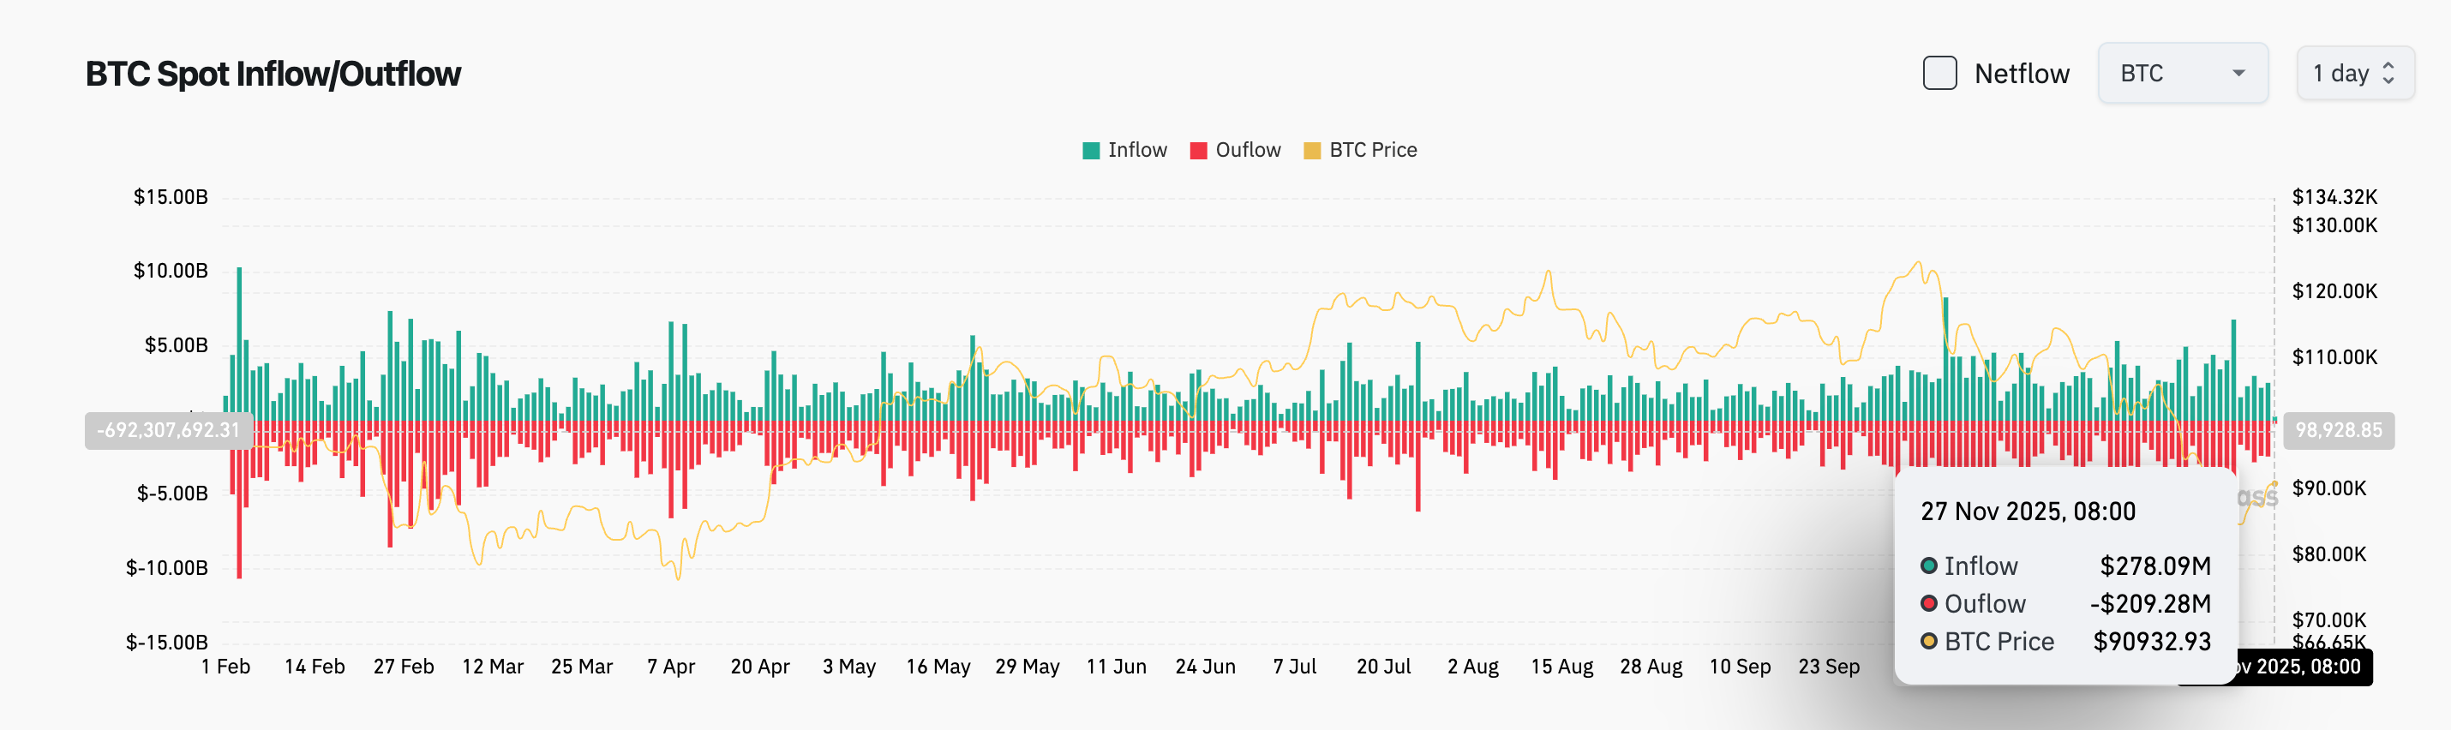This screenshot has height=730, width=2451.
Task: Click the Inflow legend label text
Action: (1137, 151)
